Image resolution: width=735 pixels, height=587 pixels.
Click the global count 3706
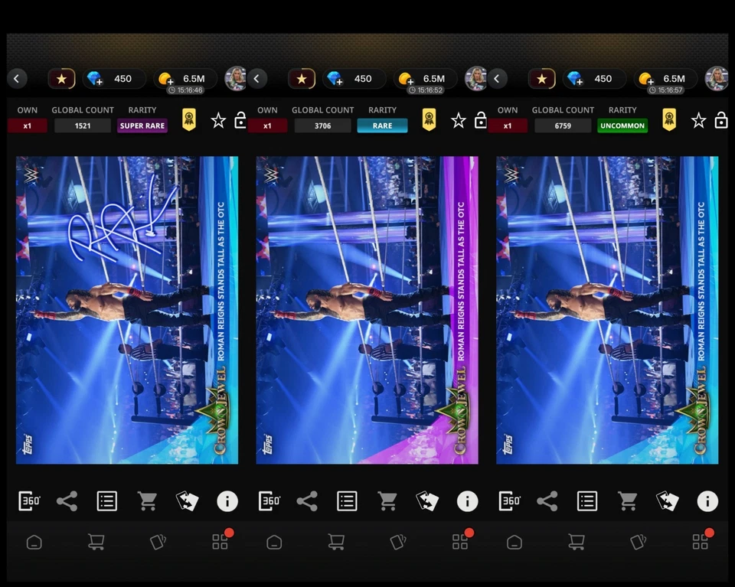coord(322,126)
